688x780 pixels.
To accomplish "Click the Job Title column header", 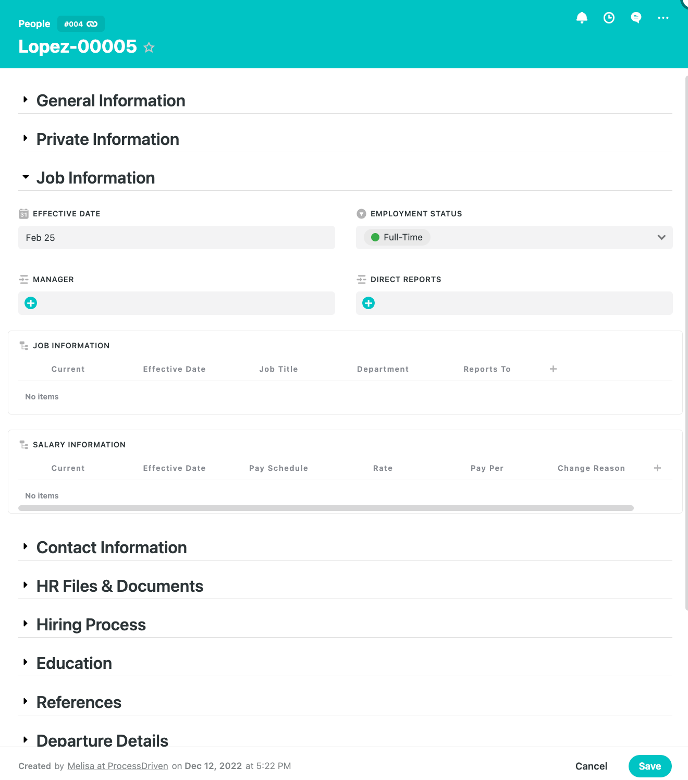I will pos(278,369).
